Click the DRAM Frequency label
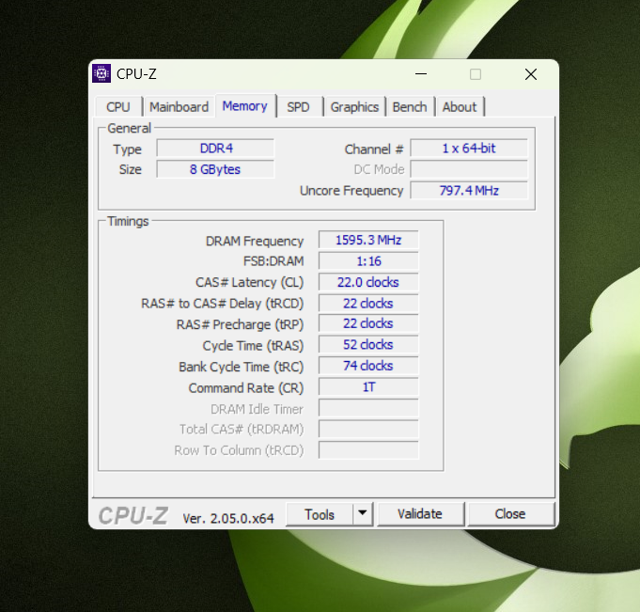 click(255, 242)
